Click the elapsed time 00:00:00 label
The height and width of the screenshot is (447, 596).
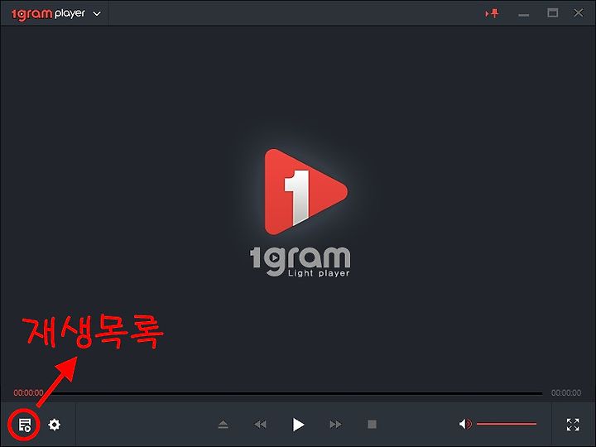tap(28, 392)
